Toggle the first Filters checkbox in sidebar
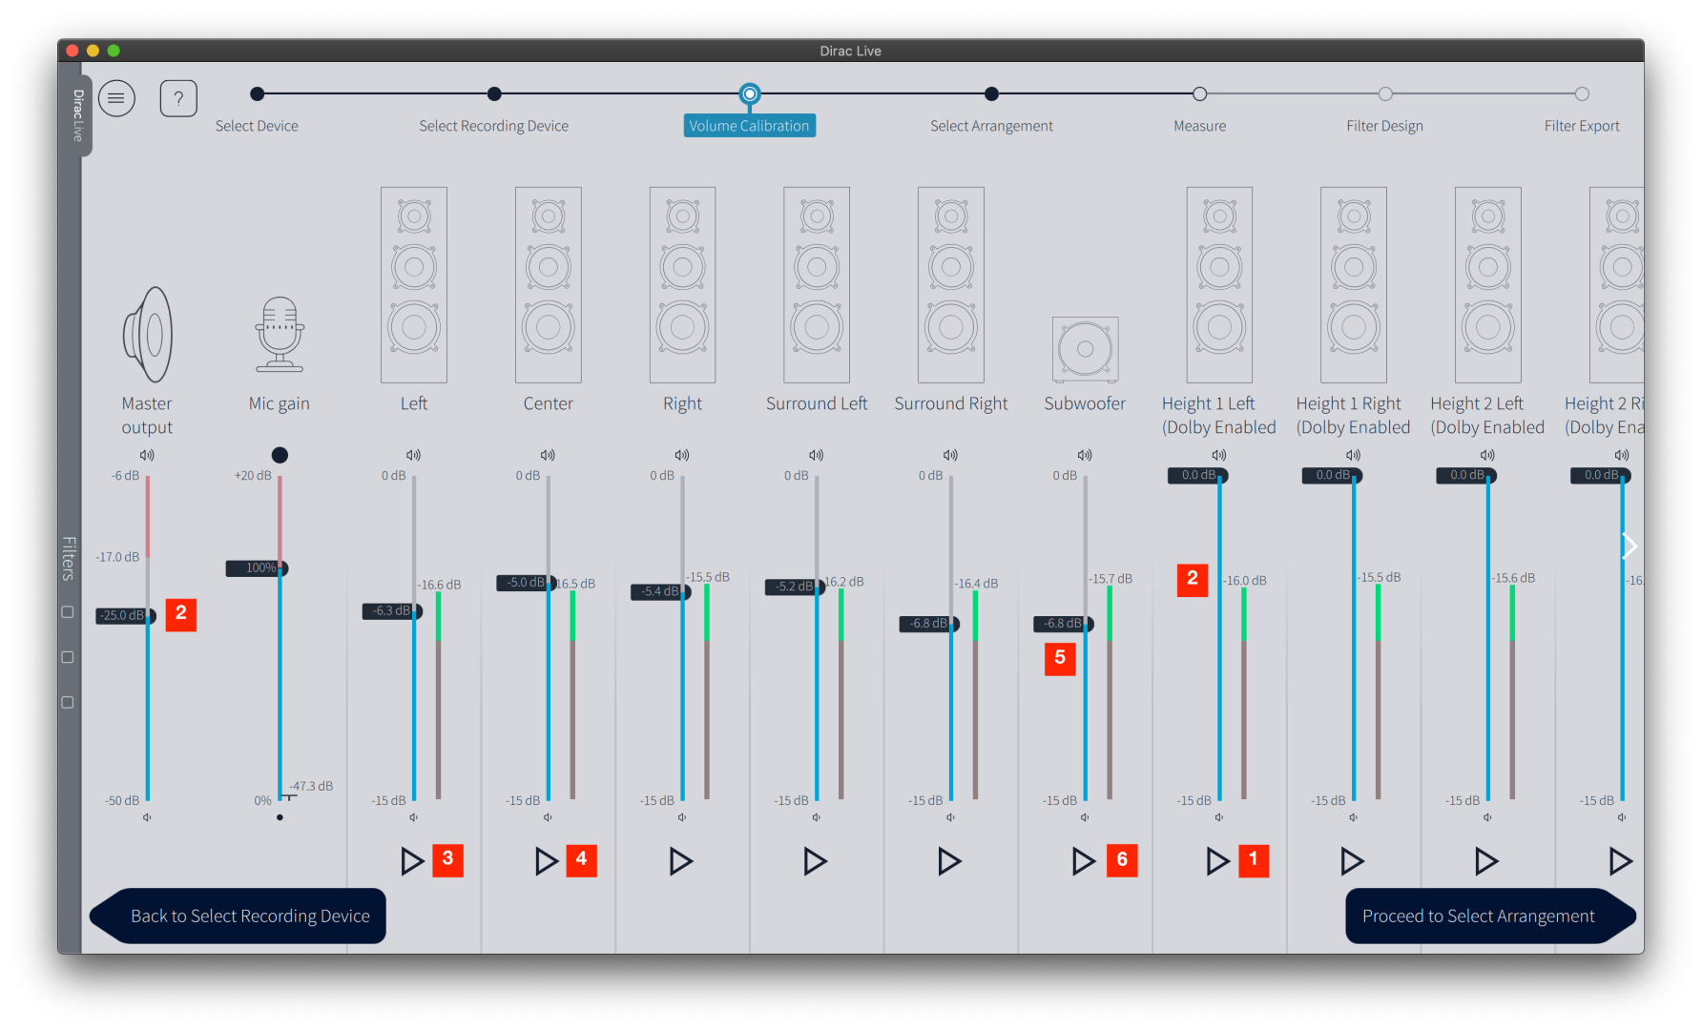The height and width of the screenshot is (1030, 1702). pos(68,612)
